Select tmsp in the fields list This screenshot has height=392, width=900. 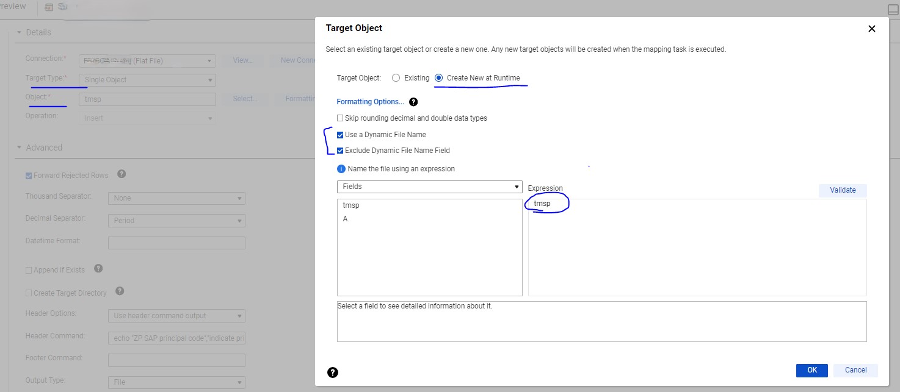(x=351, y=205)
